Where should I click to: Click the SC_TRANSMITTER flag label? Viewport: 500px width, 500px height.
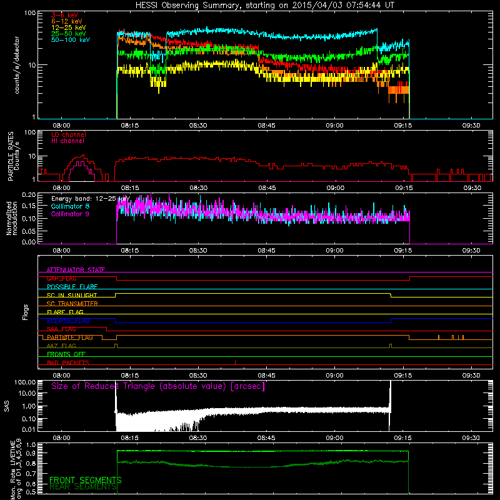click(x=72, y=304)
